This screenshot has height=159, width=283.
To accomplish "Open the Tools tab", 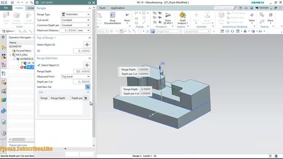I will pyautogui.click(x=102, y=8).
